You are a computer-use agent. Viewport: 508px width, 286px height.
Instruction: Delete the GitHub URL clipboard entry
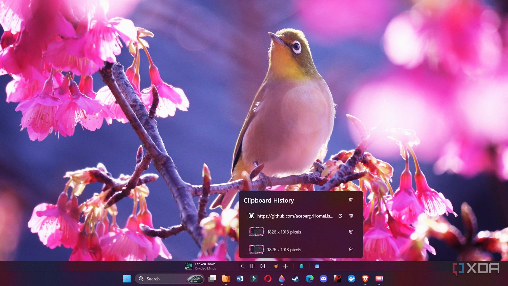(x=351, y=216)
